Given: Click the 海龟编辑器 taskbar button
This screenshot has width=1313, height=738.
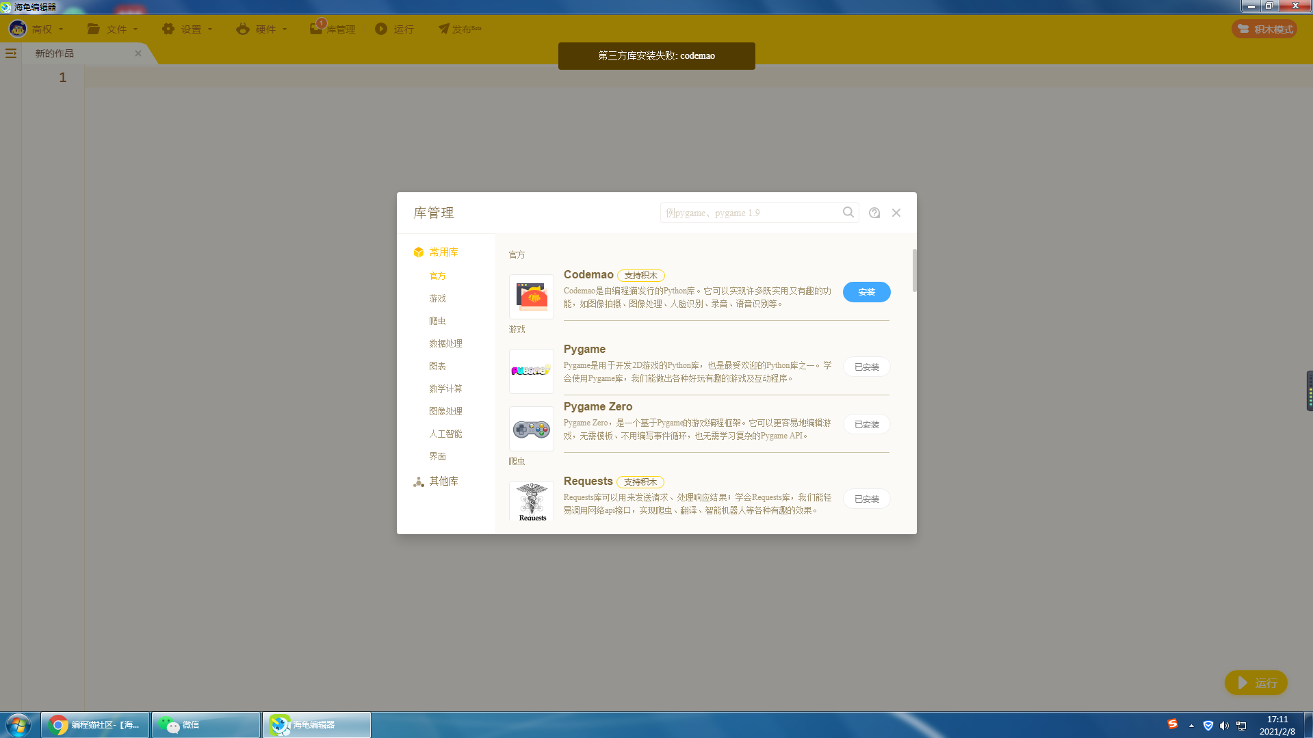Looking at the screenshot, I should coord(316,725).
